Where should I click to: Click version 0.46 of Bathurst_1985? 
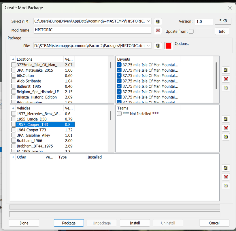coord(69,86)
